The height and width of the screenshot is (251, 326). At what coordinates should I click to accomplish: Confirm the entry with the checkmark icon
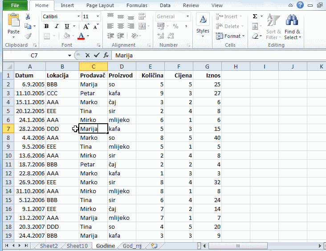pos(96,55)
